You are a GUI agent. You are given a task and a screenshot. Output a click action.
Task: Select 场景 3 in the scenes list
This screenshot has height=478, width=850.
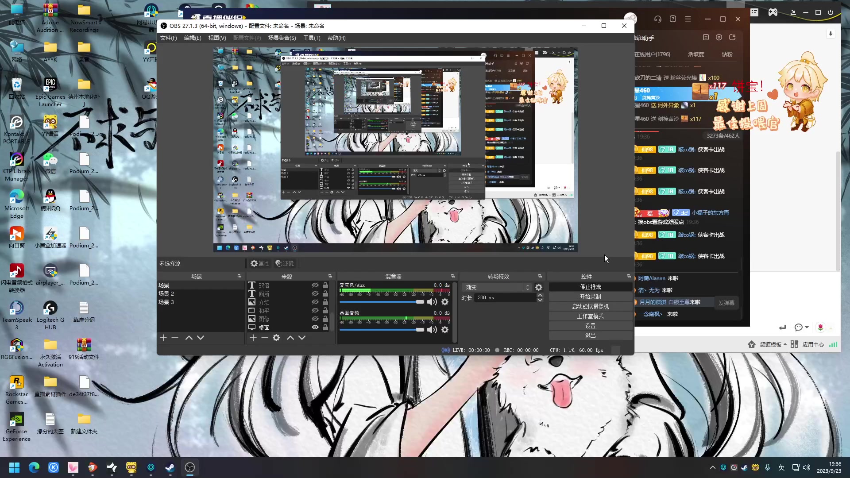201,302
